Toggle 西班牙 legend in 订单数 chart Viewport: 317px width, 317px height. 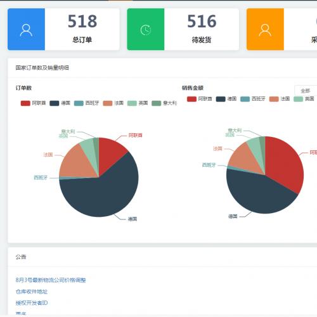pyautogui.click(x=86, y=103)
